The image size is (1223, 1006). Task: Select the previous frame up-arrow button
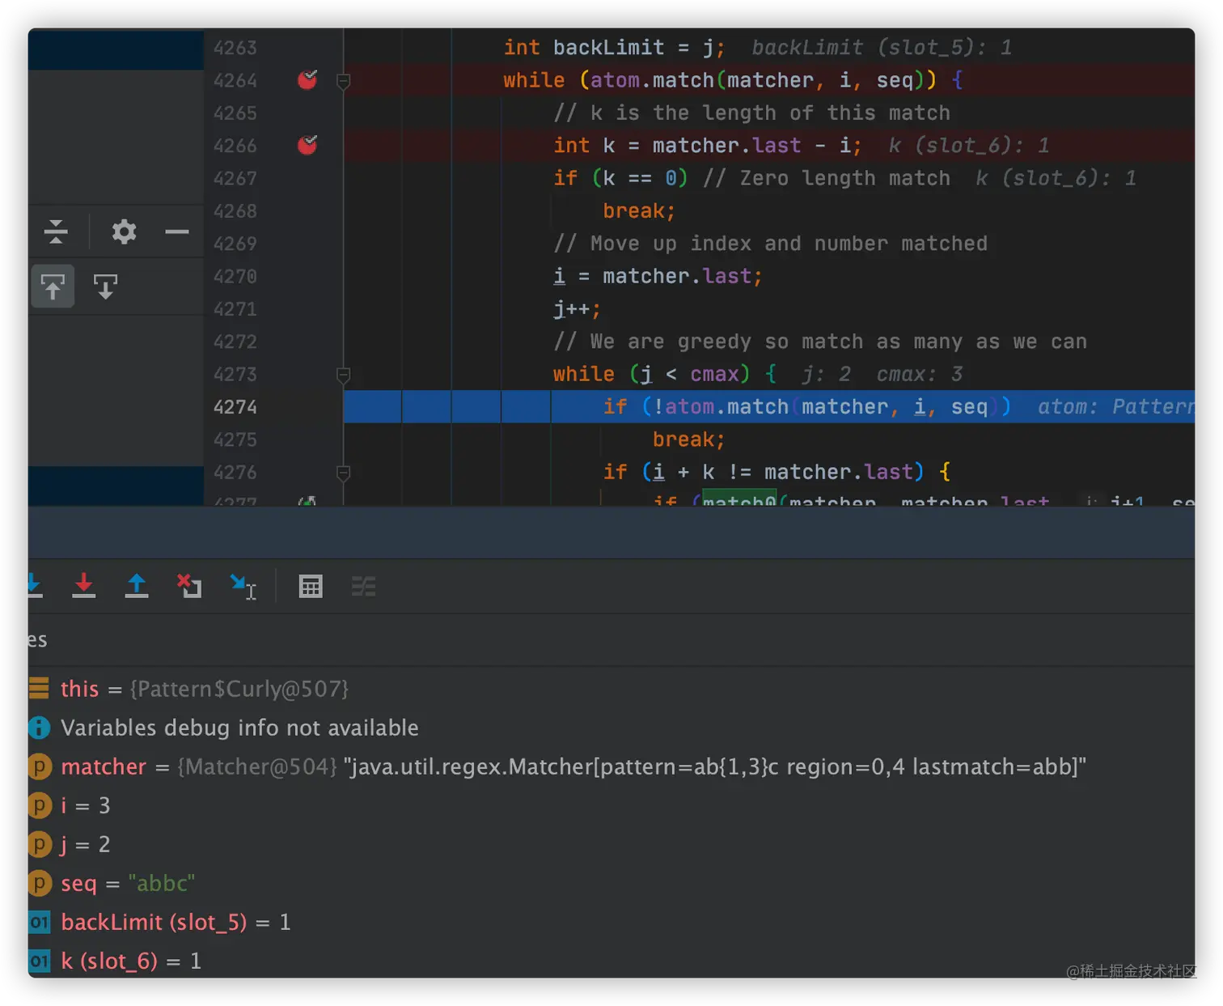tap(53, 287)
